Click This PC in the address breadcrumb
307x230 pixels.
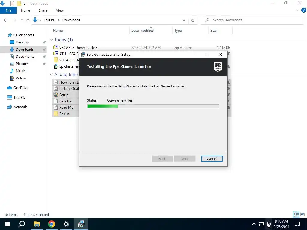pos(49,20)
